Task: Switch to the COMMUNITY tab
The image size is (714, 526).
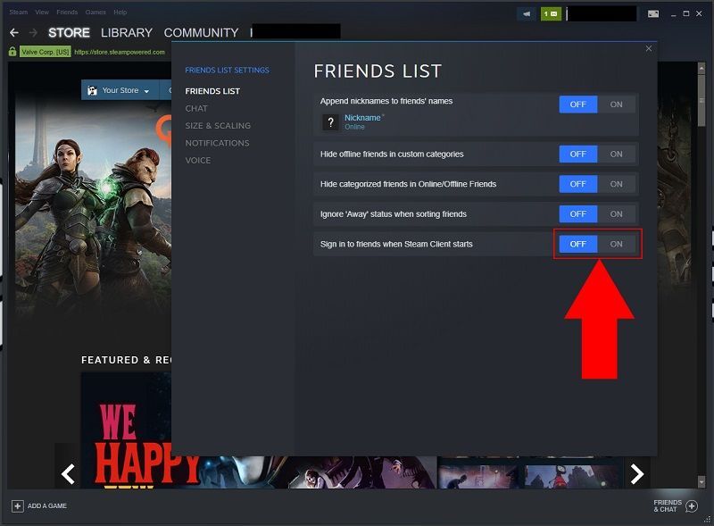Action: pos(201,33)
